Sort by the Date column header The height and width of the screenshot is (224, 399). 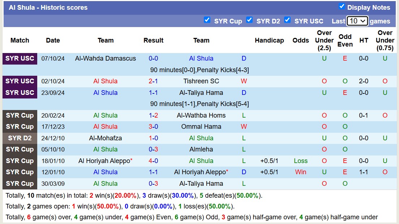click(53, 40)
